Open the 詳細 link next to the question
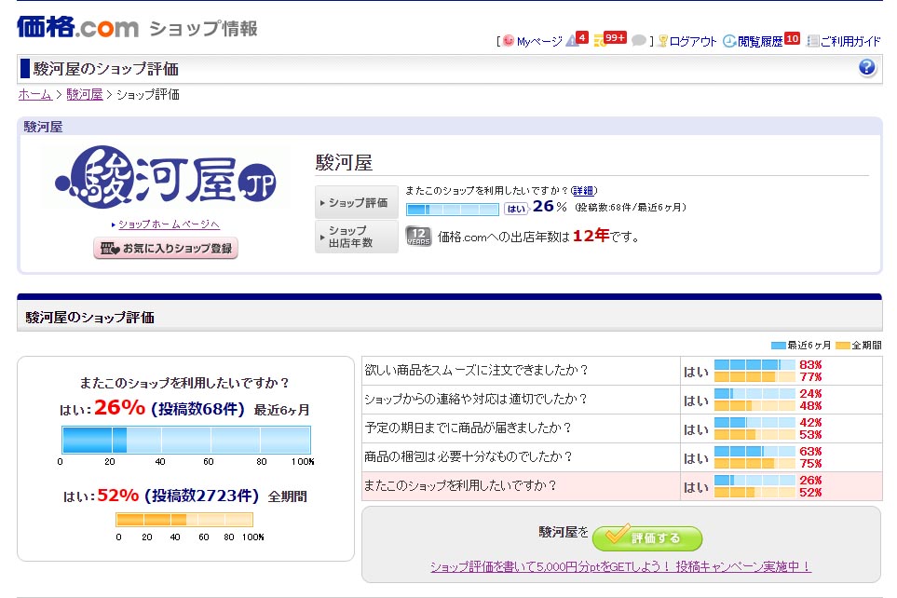Viewport: 897px width, 598px height. coord(583,191)
